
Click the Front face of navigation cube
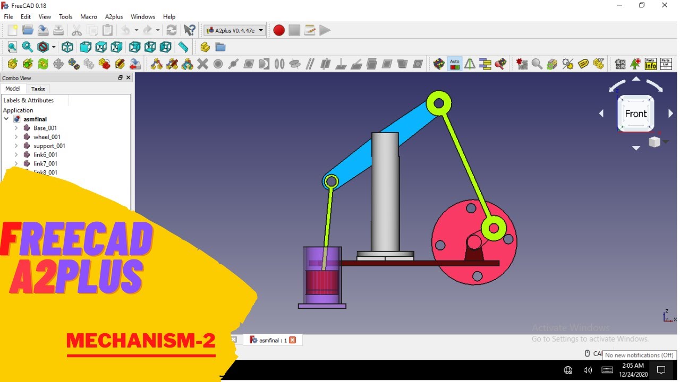coord(636,114)
